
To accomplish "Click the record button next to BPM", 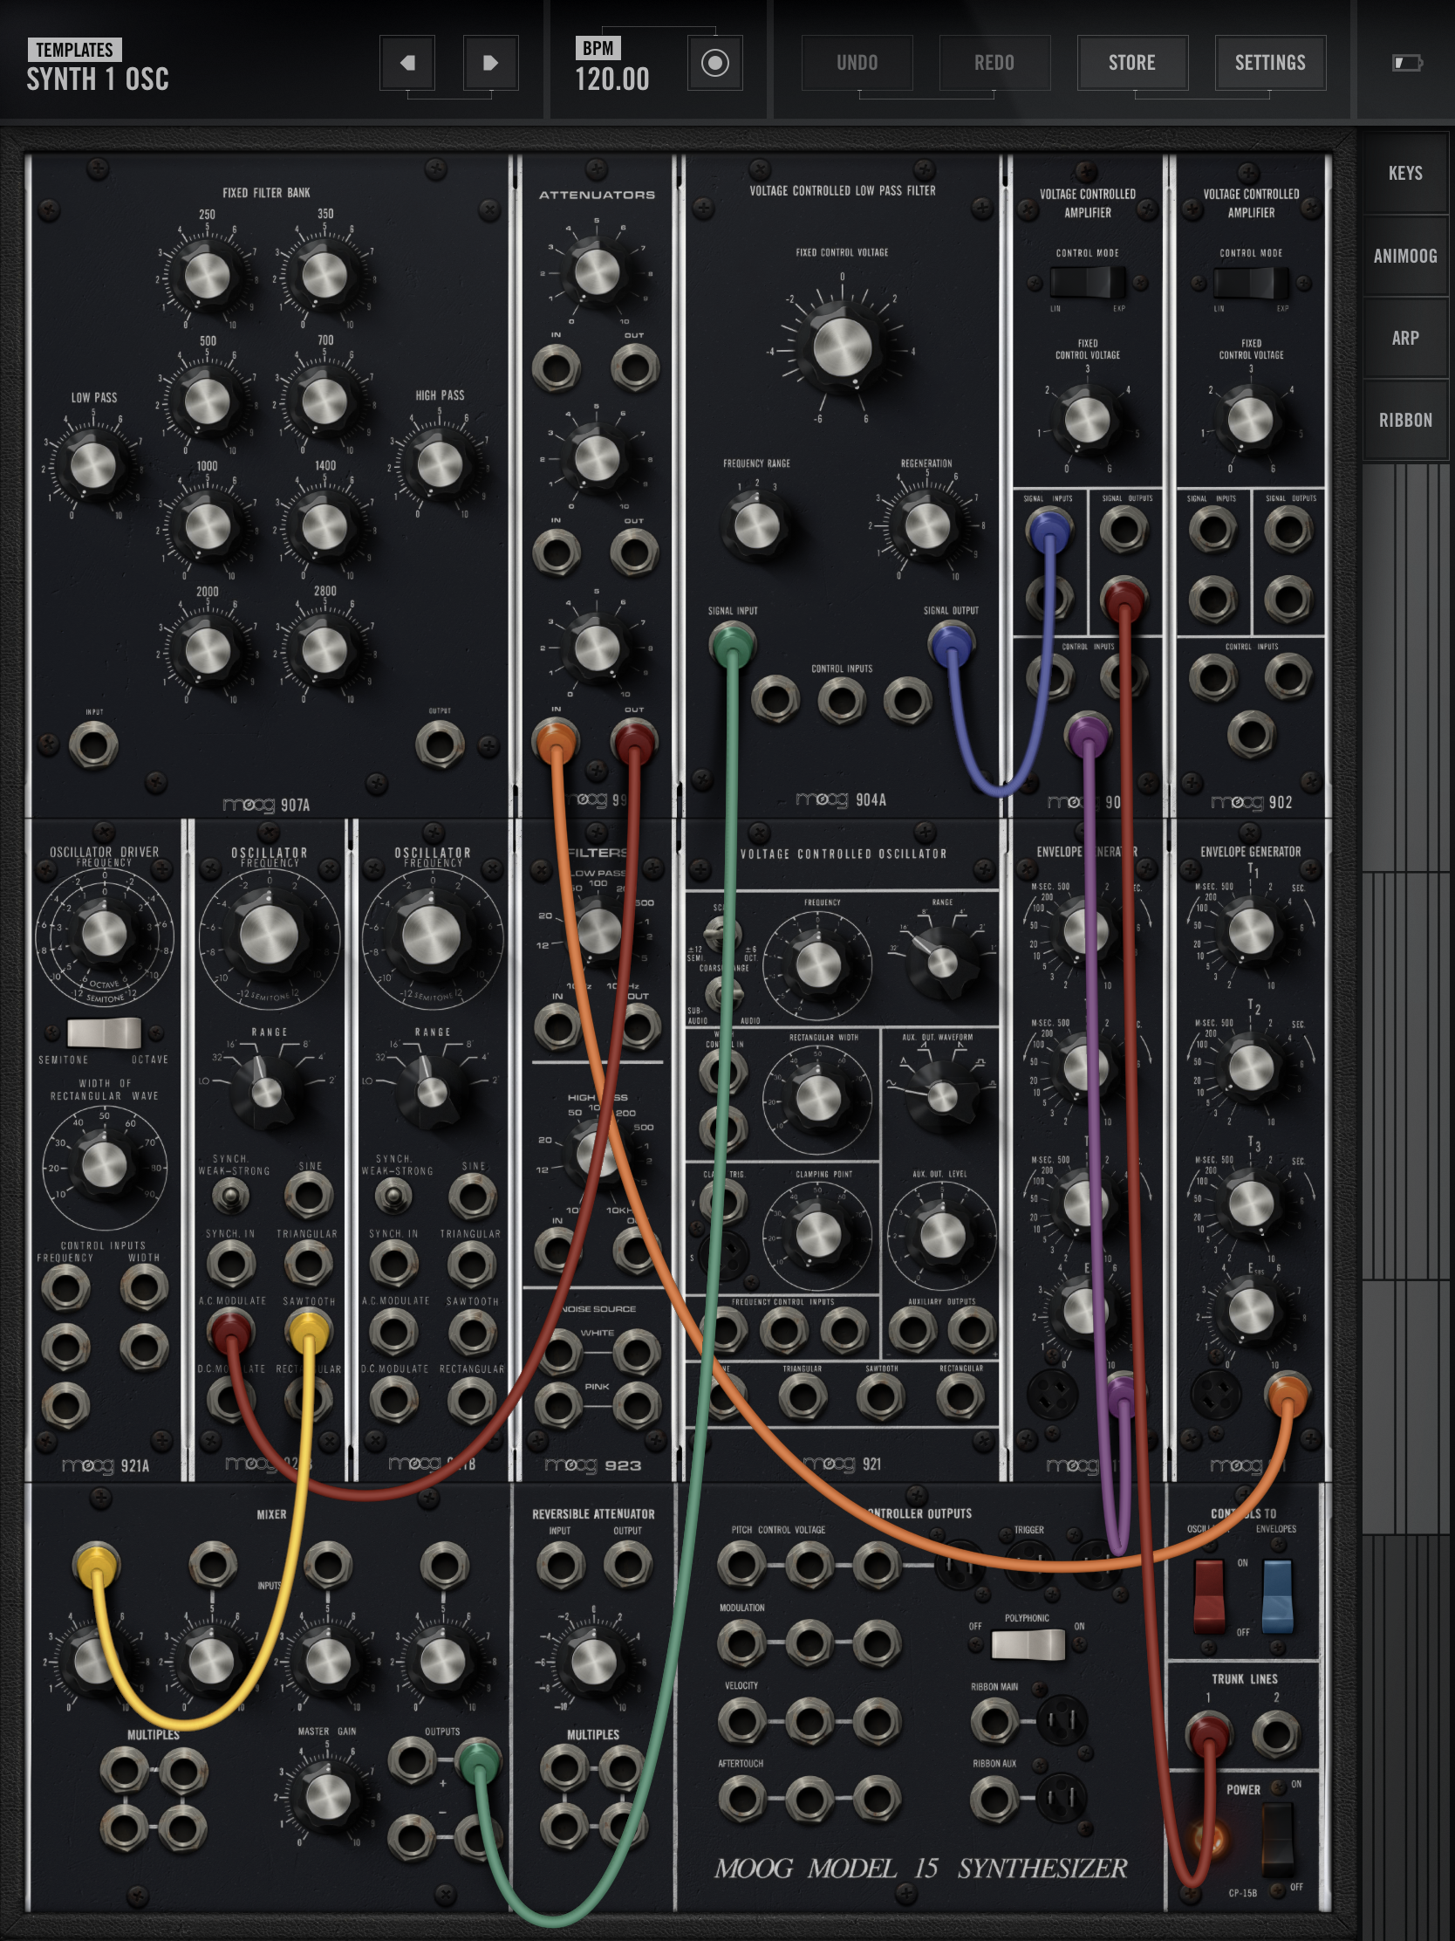I will click(x=714, y=62).
